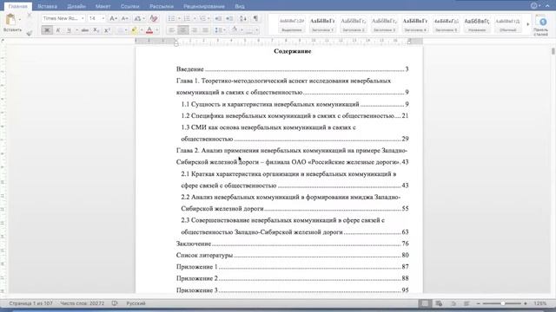Apply red font color
This screenshot has height=312, width=556.
pyautogui.click(x=149, y=30)
